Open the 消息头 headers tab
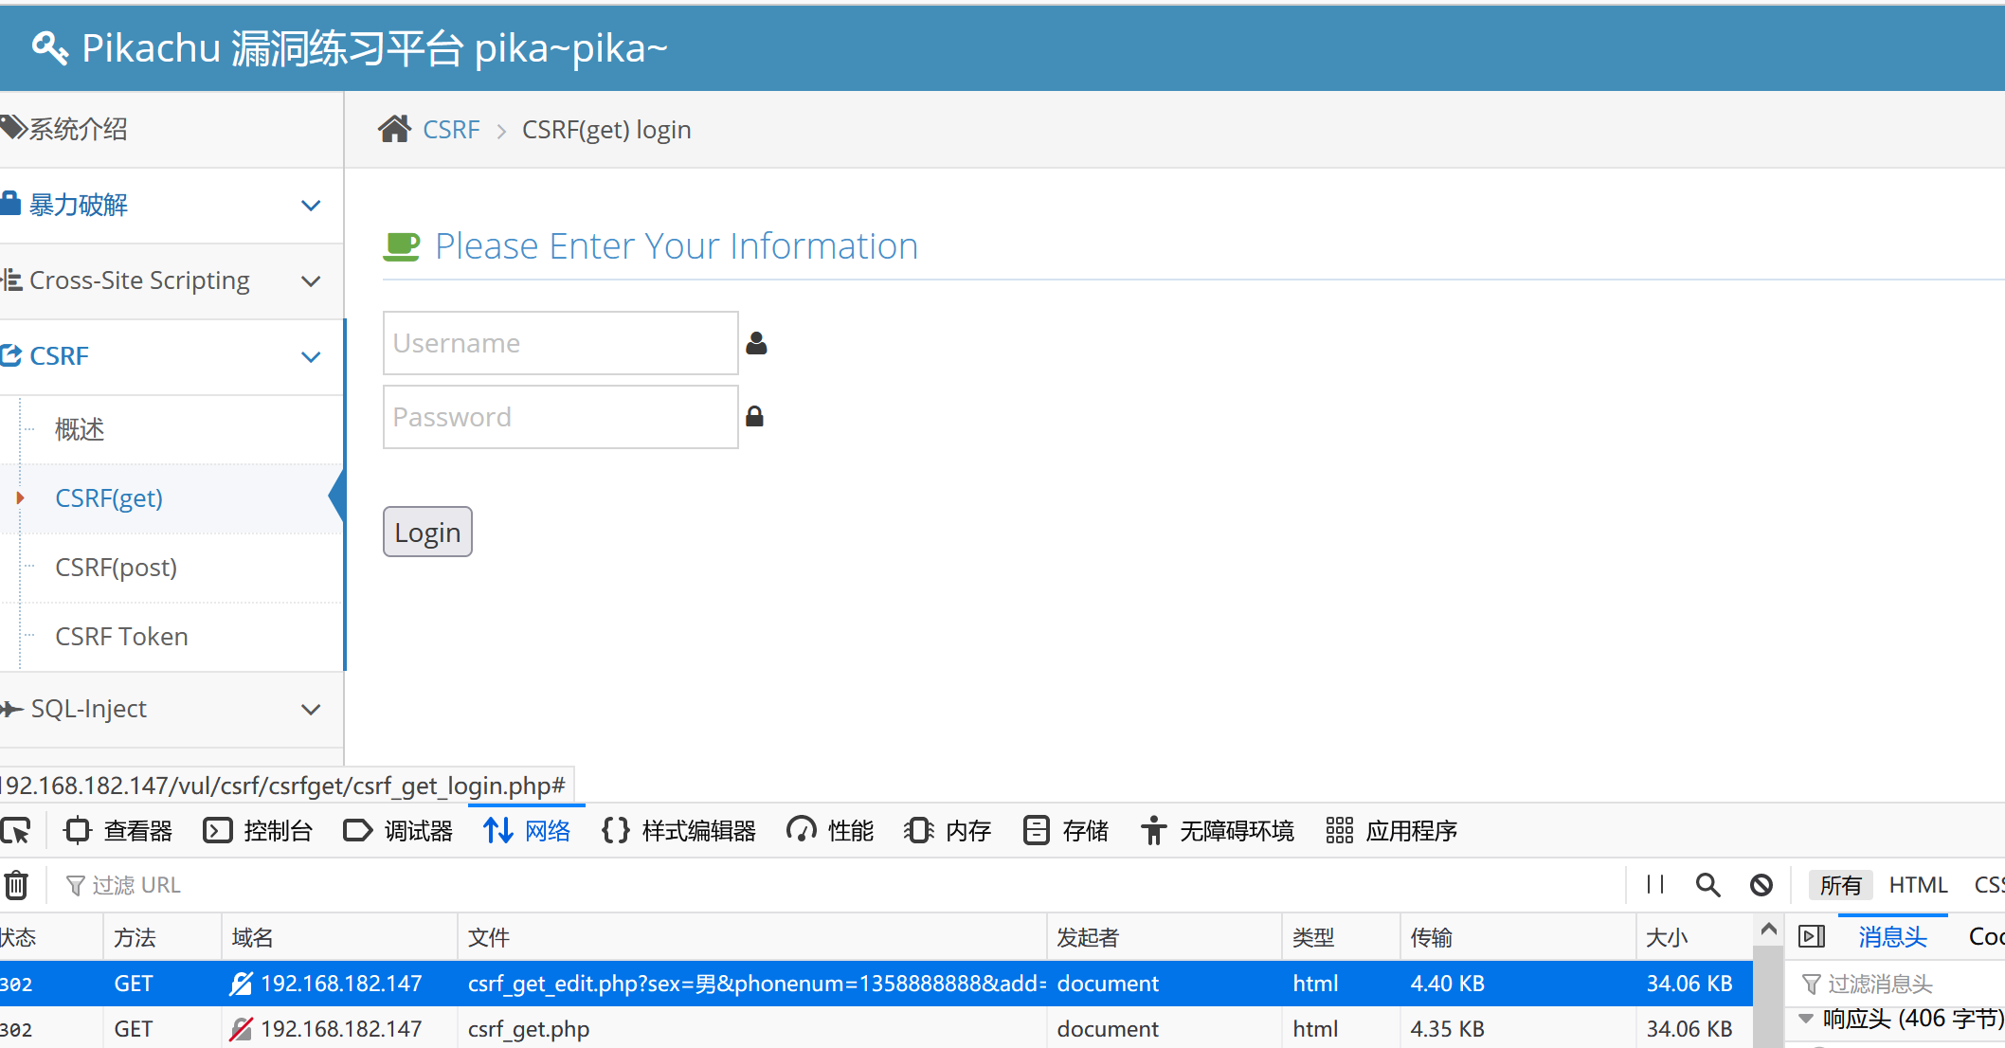 tap(1892, 937)
